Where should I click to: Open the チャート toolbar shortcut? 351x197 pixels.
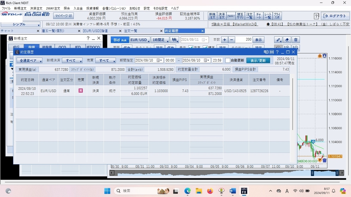click(x=259, y=16)
